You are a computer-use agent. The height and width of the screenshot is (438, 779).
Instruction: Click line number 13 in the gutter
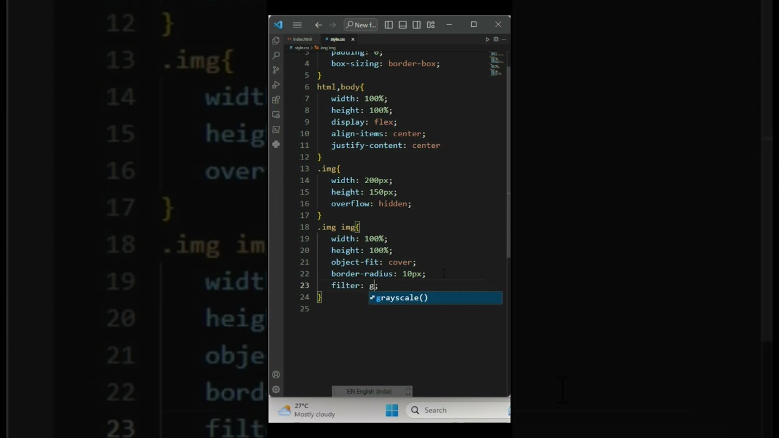(x=304, y=169)
